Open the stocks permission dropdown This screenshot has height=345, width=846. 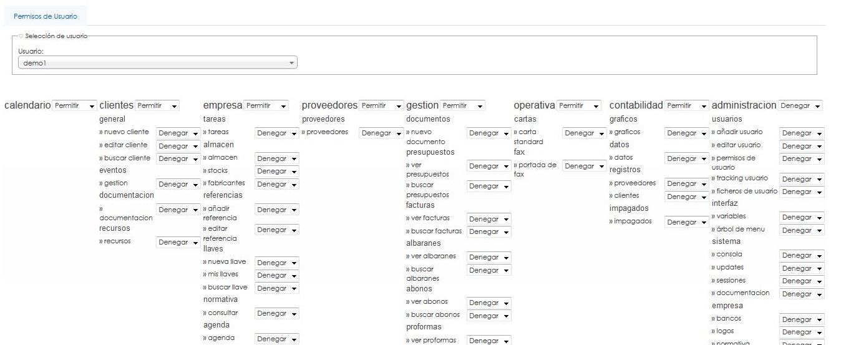[x=277, y=172]
